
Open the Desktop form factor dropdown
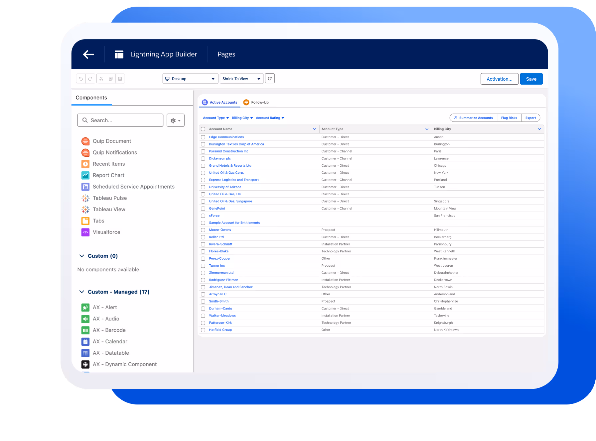tap(190, 79)
